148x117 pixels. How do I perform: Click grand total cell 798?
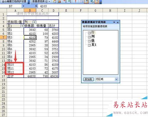pos(42,76)
